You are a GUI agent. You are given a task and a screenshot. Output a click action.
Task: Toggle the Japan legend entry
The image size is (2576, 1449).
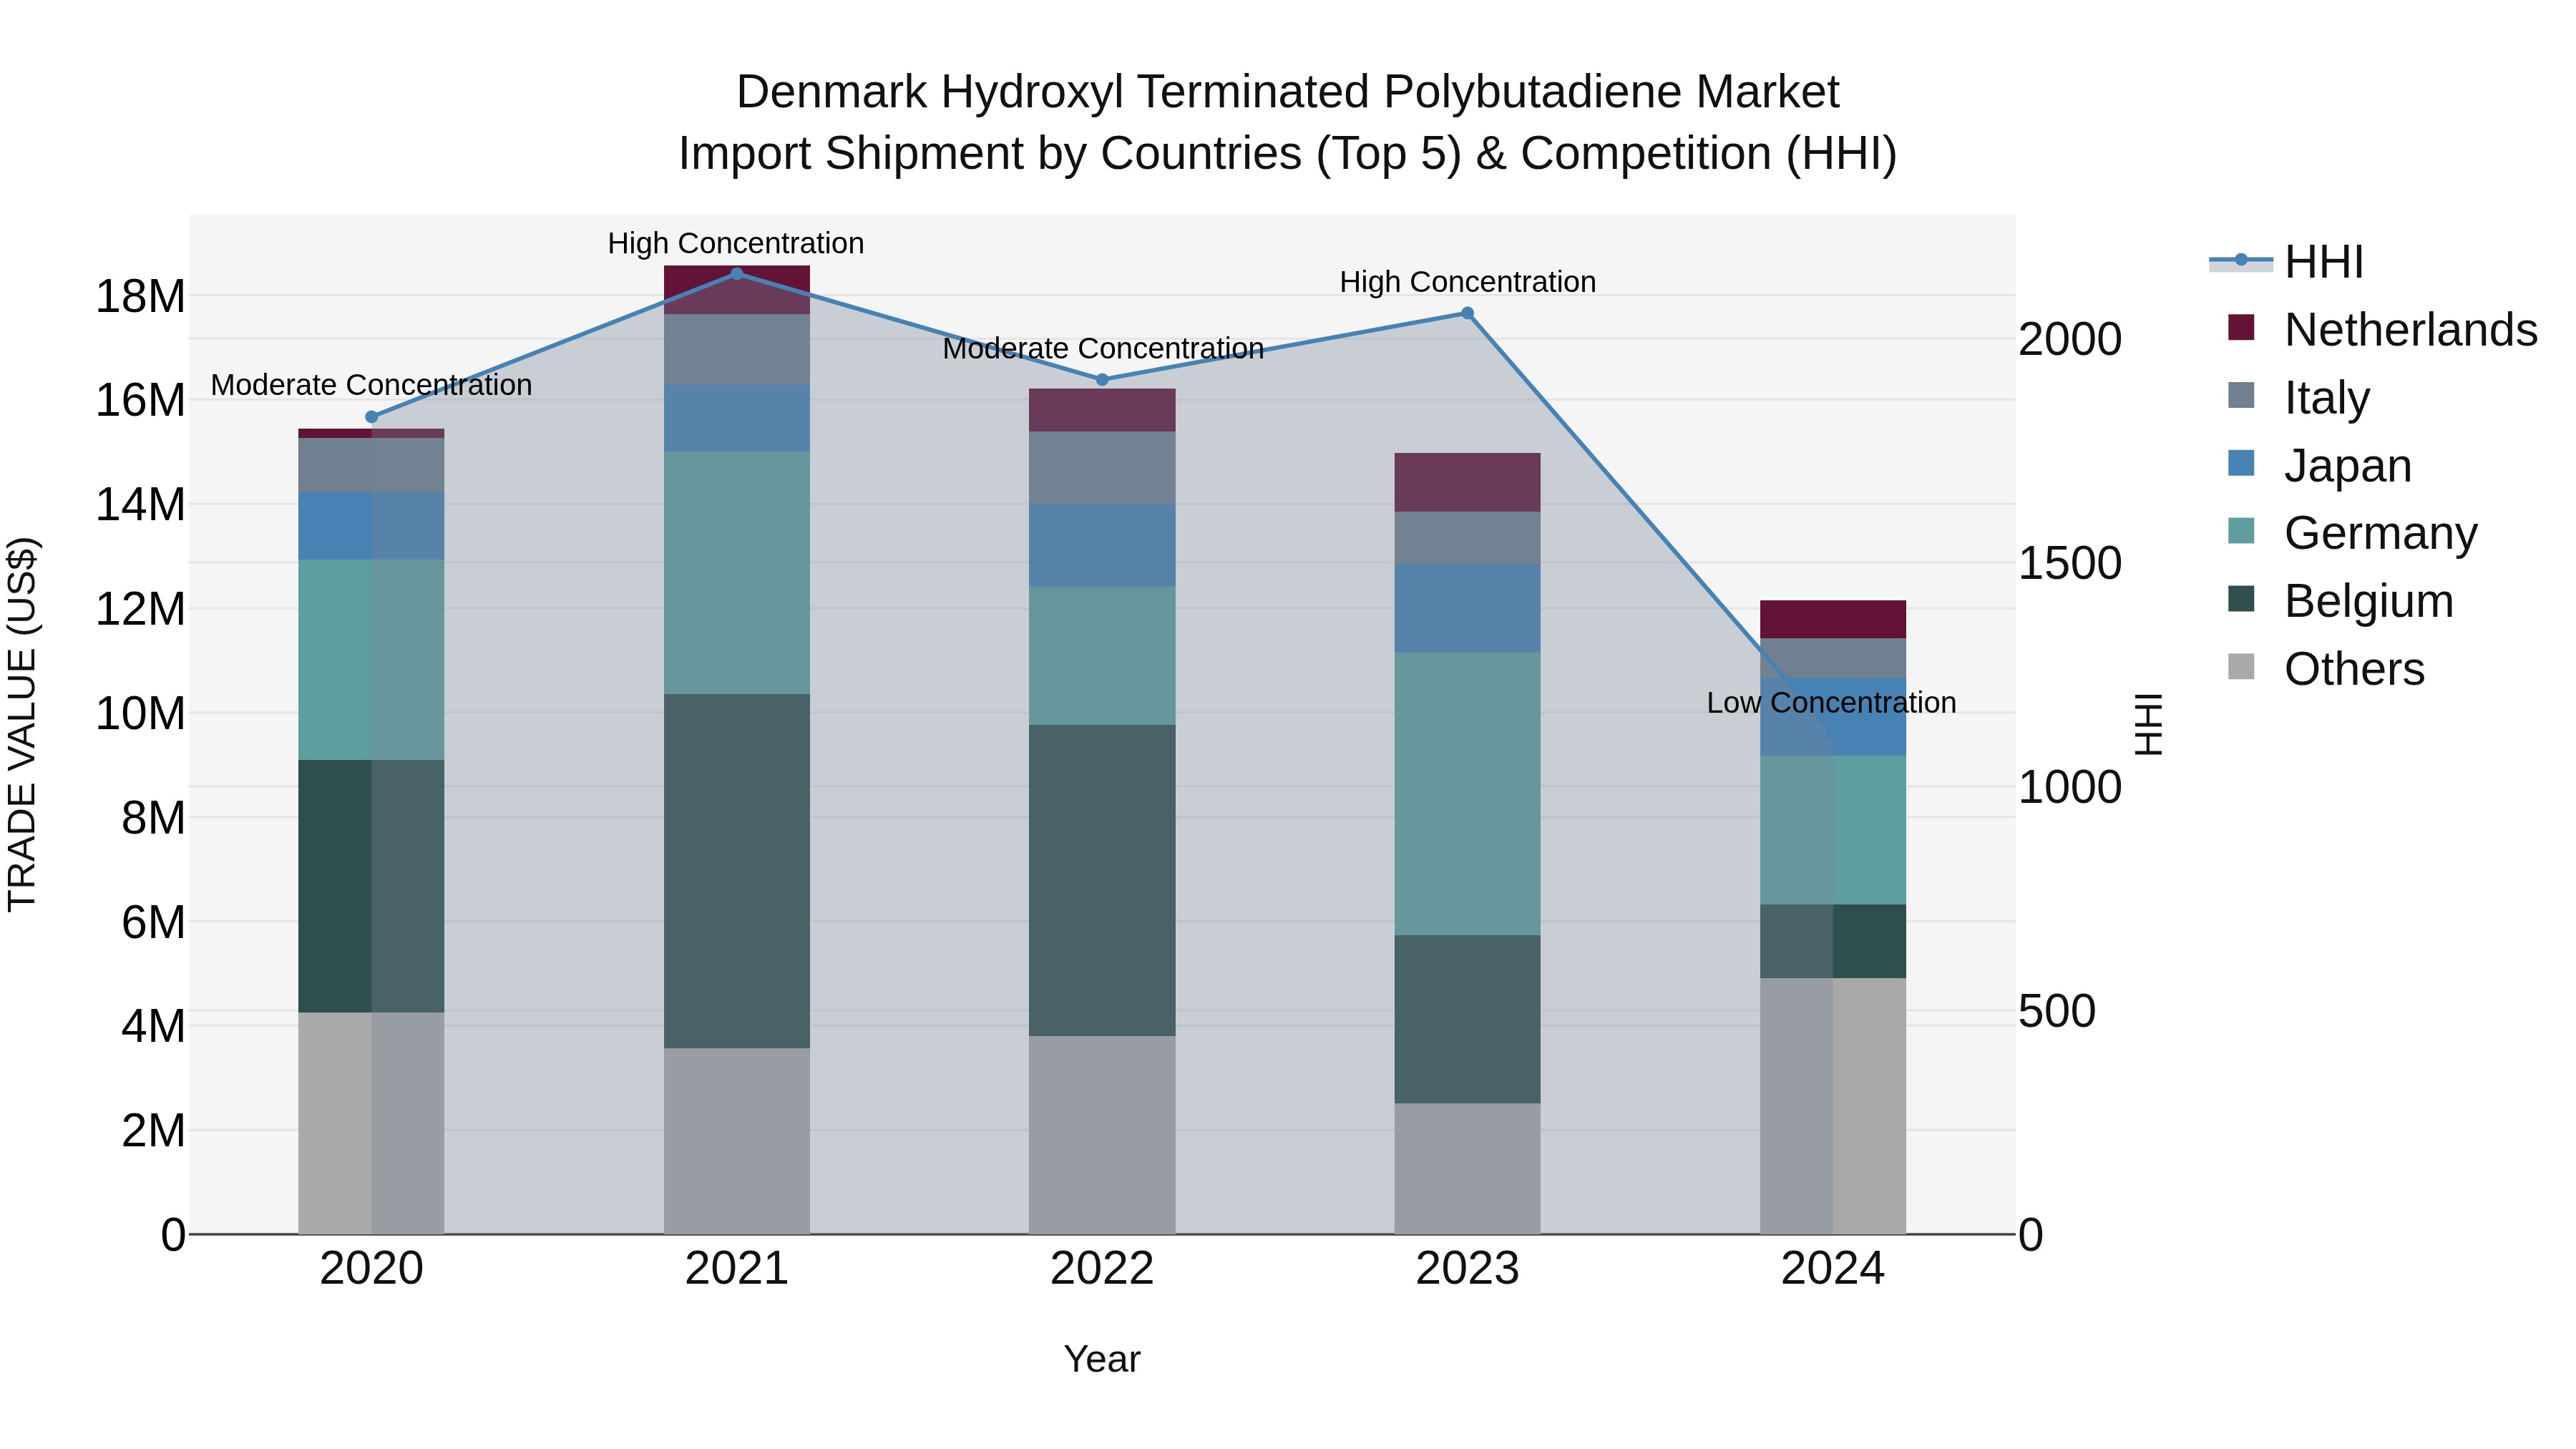[2319, 465]
